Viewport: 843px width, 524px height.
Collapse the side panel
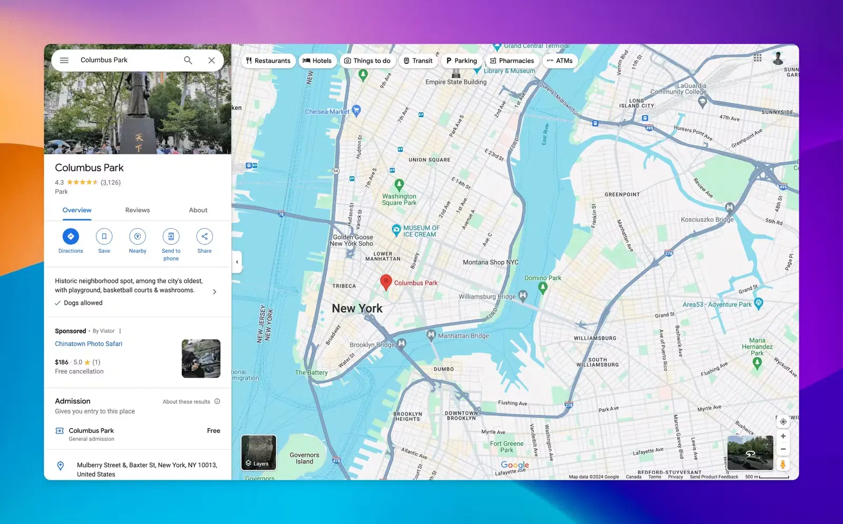pos(237,262)
